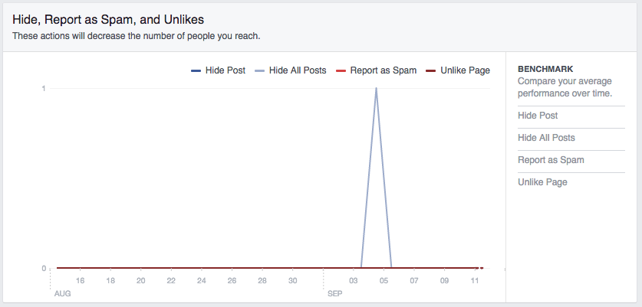This screenshot has height=307, width=642.
Task: Click the 05 September date on axis
Action: [384, 281]
